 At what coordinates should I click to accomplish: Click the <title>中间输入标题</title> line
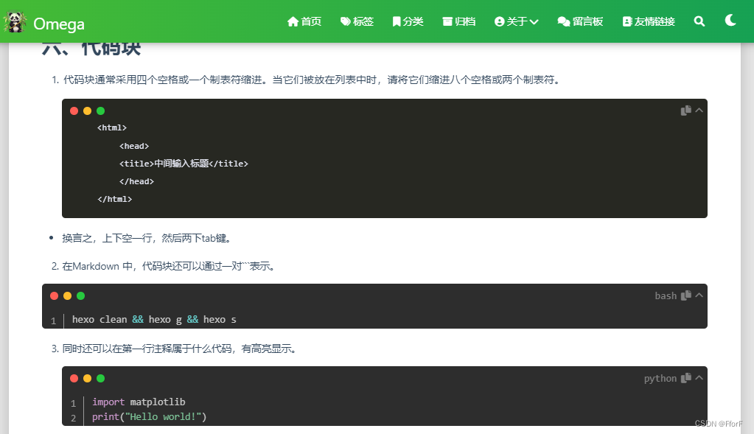[184, 164]
